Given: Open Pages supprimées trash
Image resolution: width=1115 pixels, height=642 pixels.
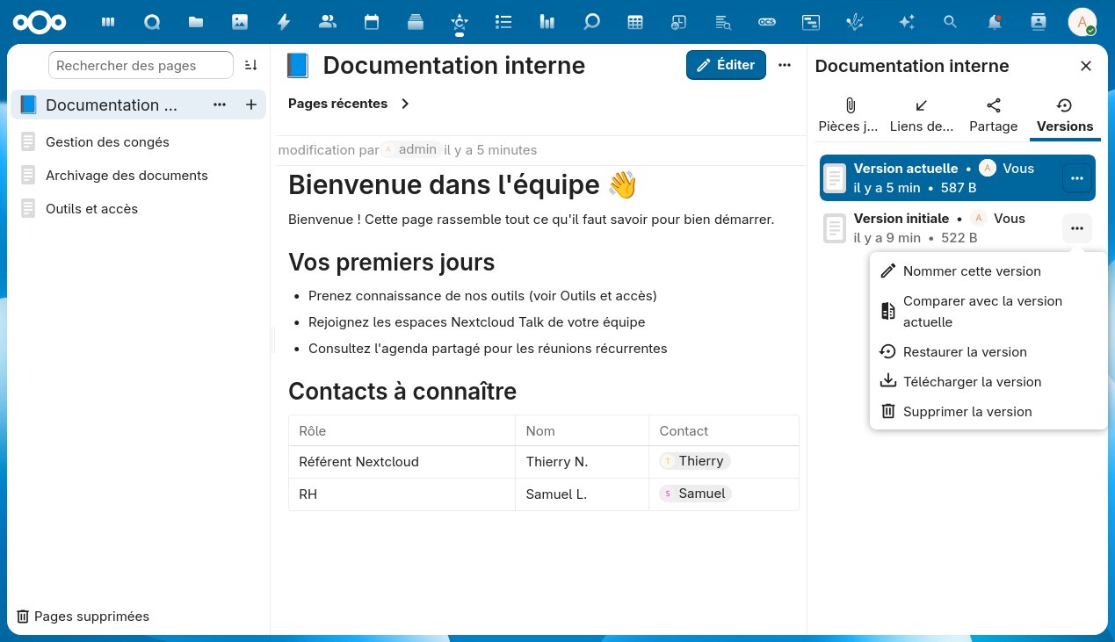Looking at the screenshot, I should point(83,617).
